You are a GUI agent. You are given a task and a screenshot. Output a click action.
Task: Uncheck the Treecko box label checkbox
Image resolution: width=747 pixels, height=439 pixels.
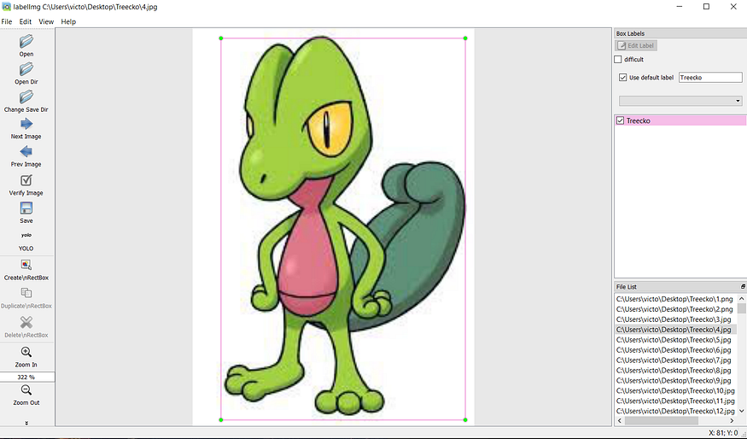coord(621,120)
